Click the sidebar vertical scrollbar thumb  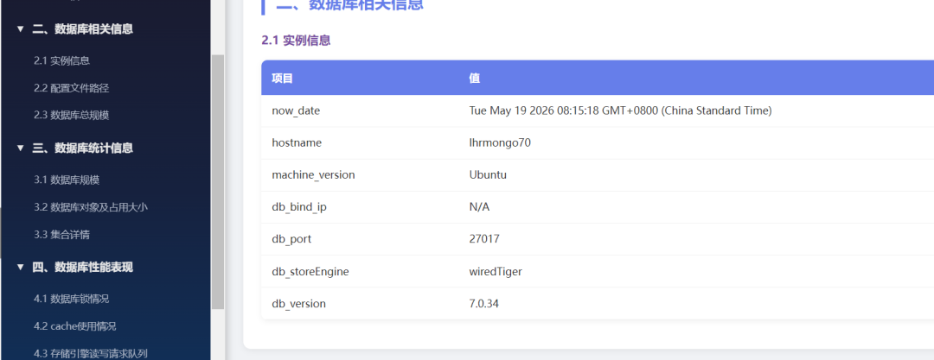click(x=218, y=182)
